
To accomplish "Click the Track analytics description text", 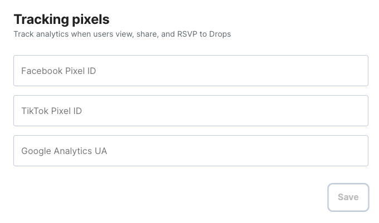I will (x=122, y=34).
